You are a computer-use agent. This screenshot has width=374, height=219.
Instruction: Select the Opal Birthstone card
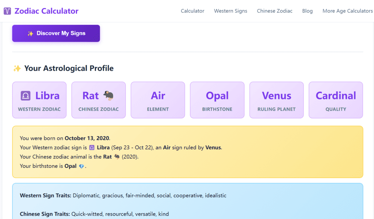pos(217,100)
